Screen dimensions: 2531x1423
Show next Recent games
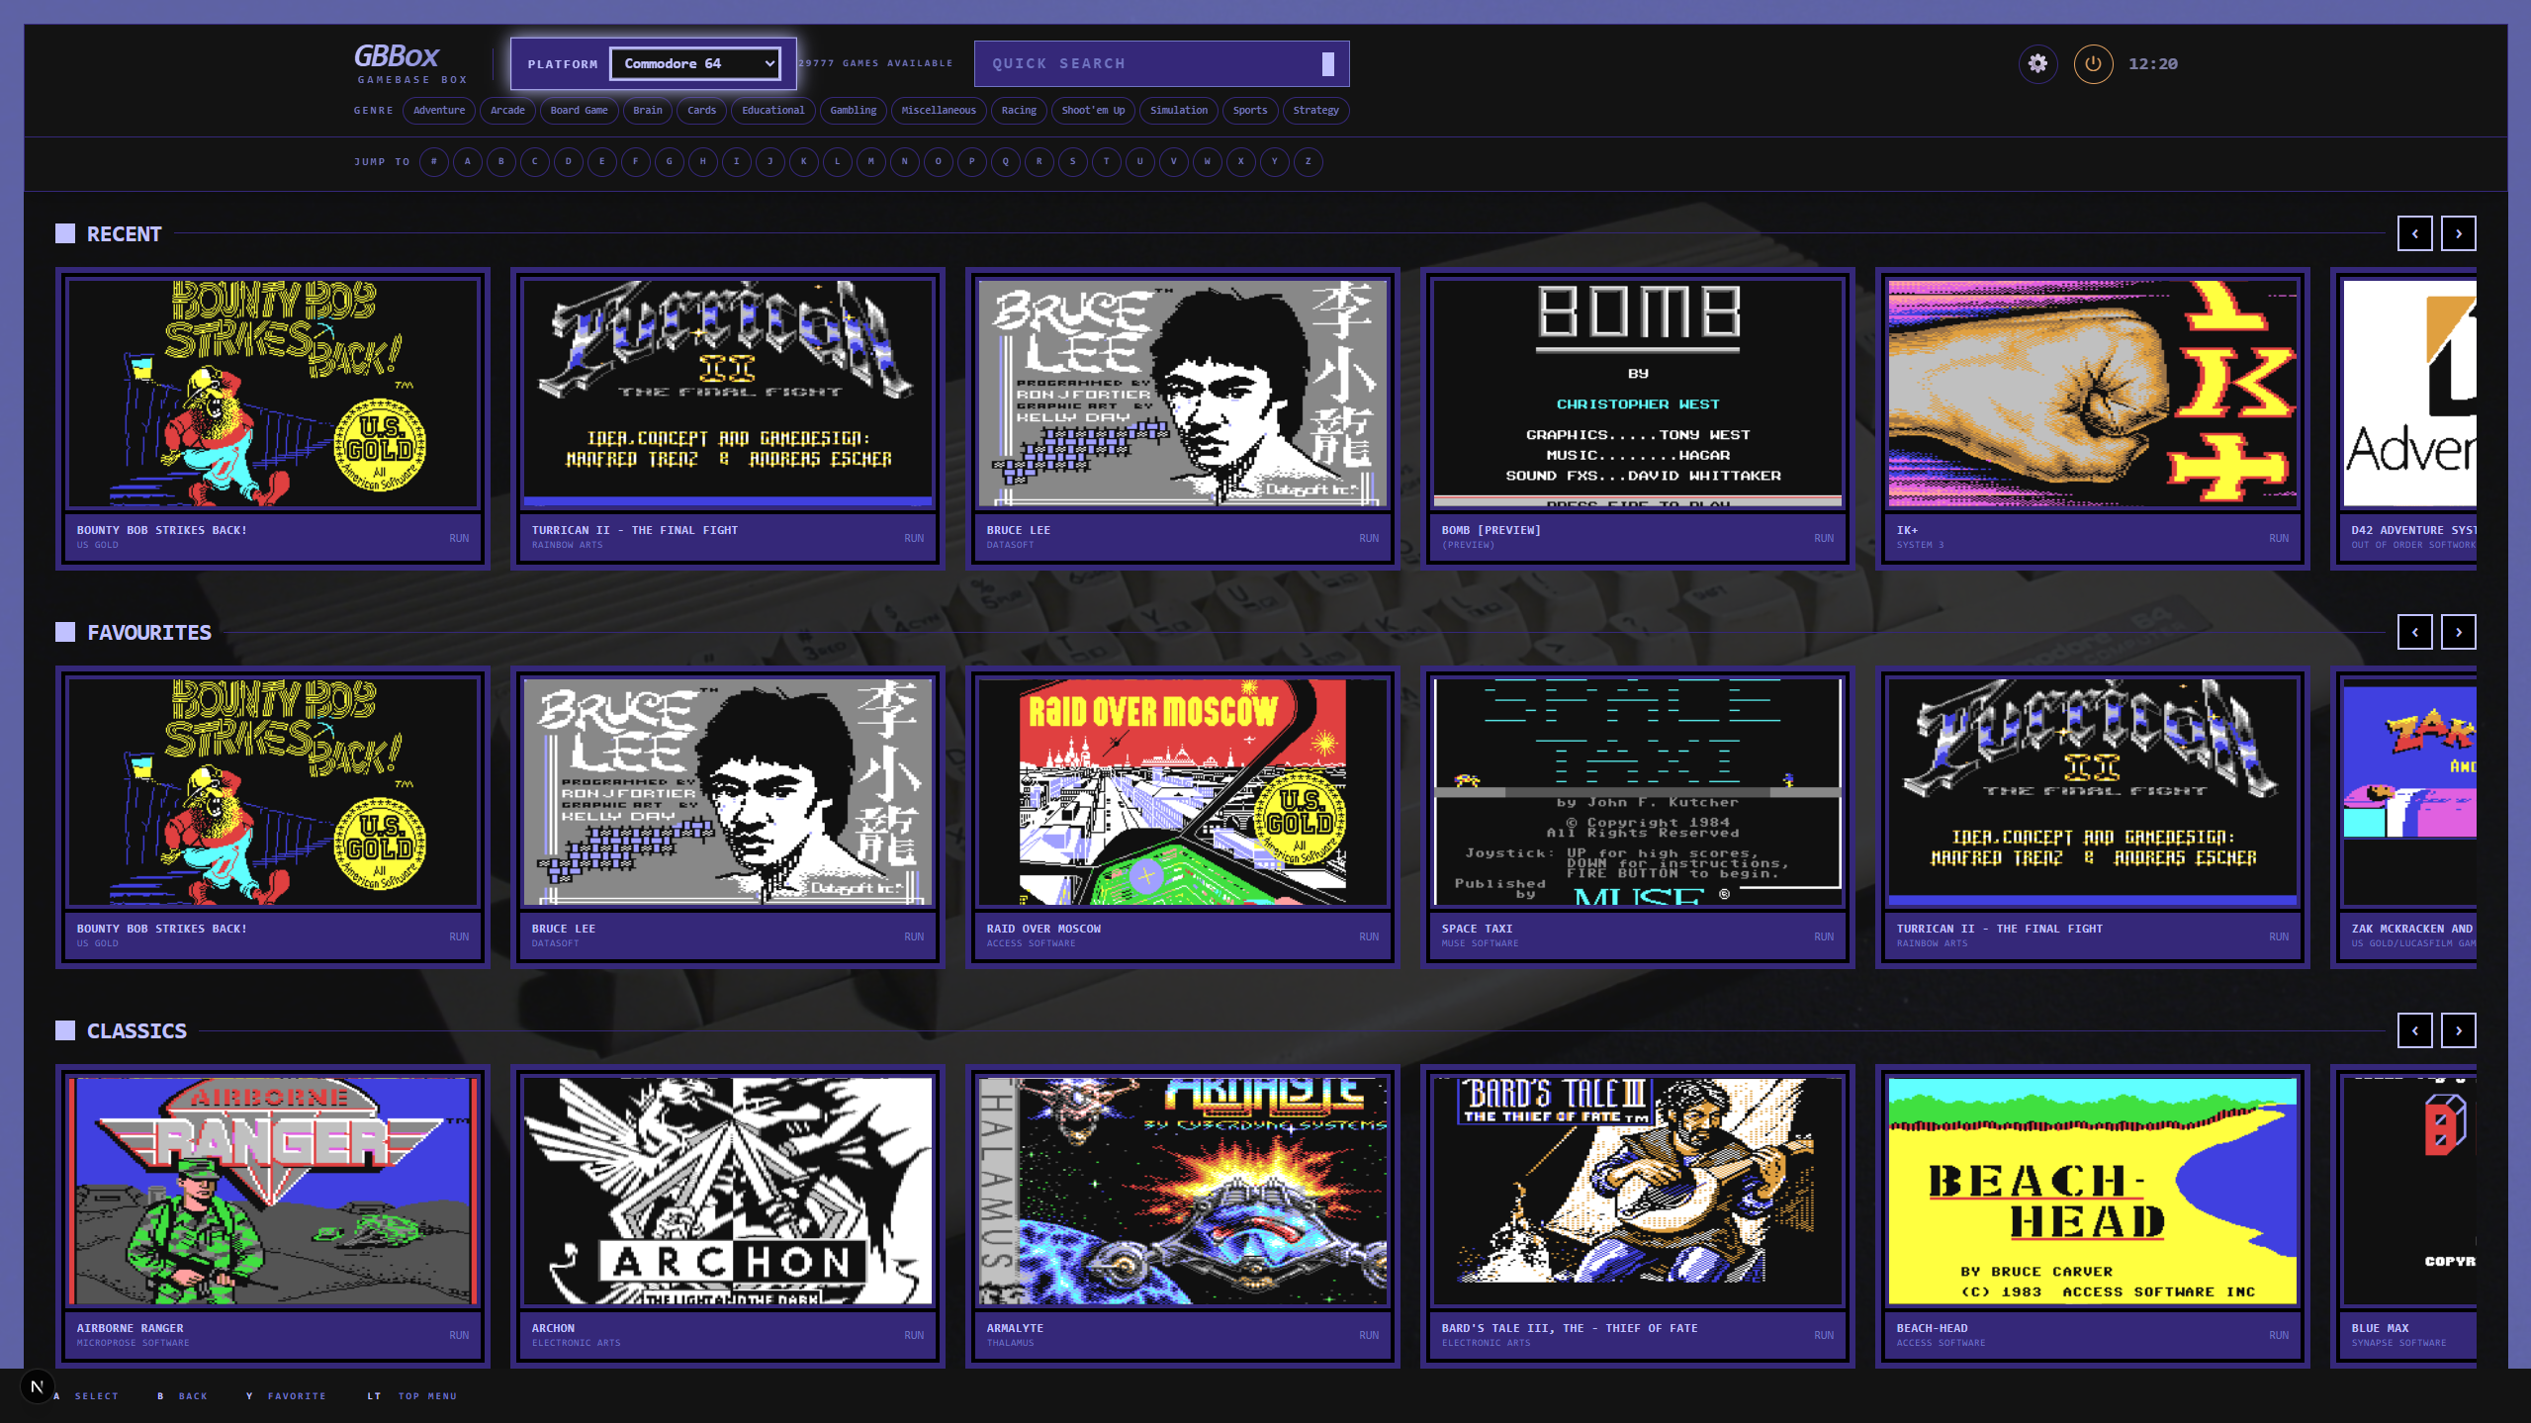[2459, 233]
